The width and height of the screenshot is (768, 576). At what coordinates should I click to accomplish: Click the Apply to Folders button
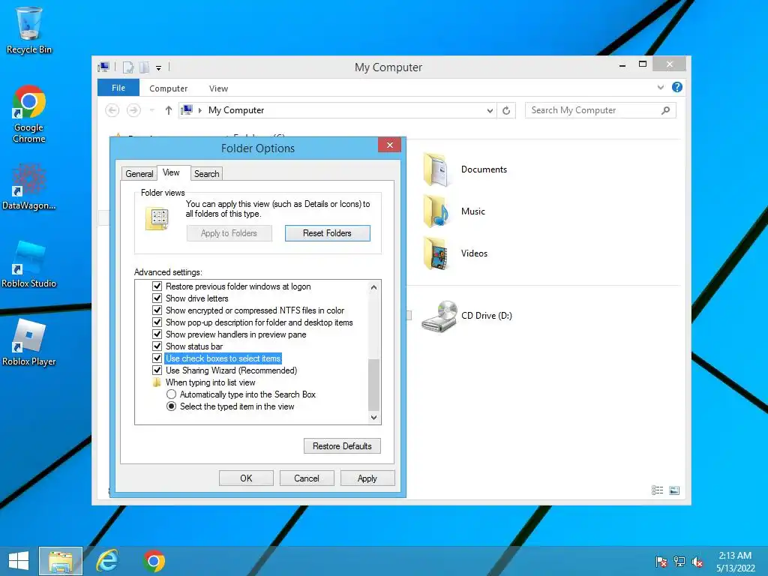229,233
